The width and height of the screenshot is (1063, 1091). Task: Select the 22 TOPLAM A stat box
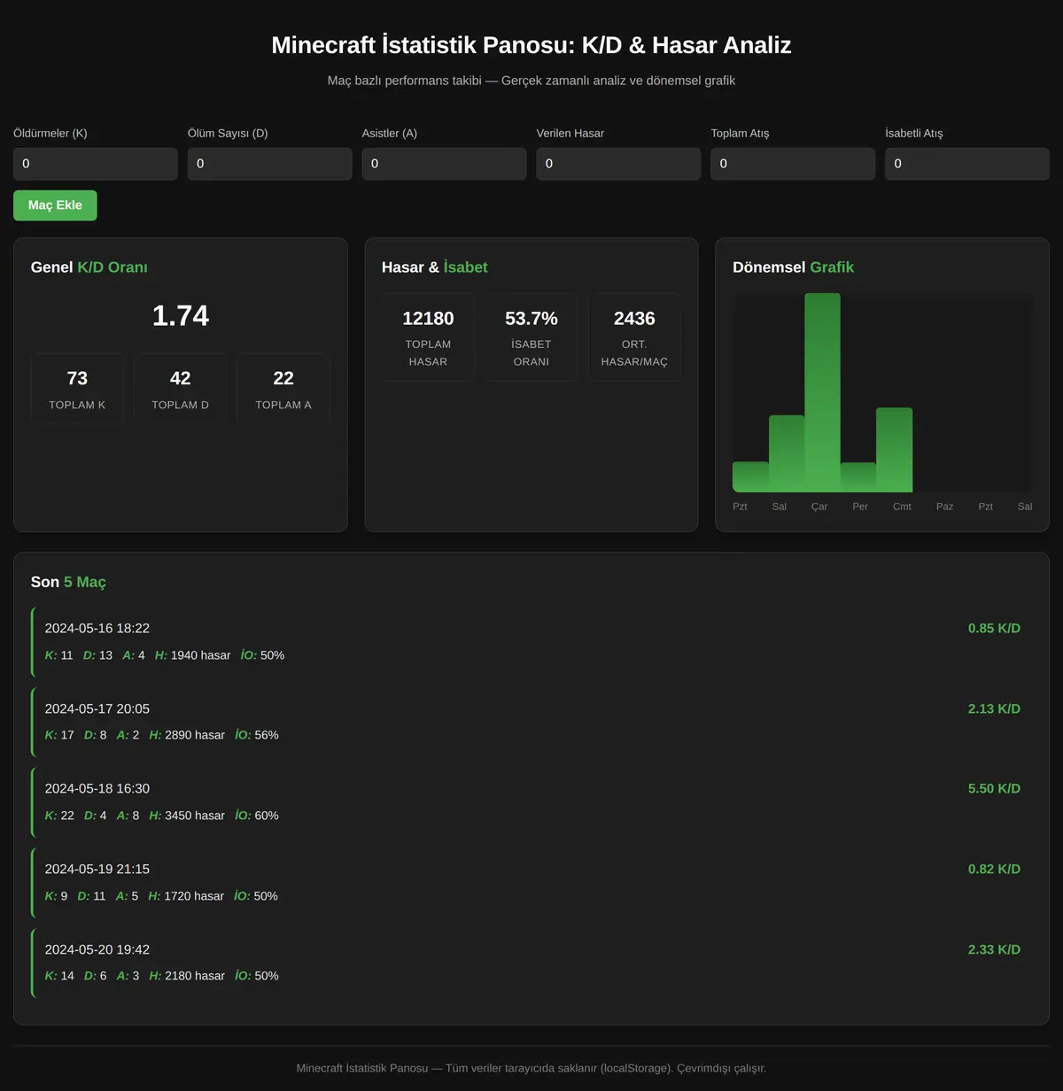point(283,389)
